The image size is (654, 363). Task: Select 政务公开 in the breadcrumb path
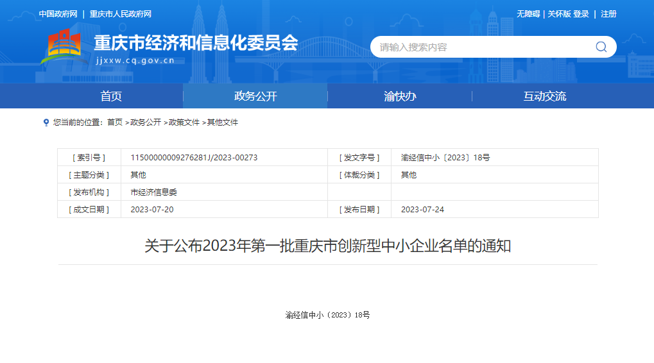[x=146, y=122]
